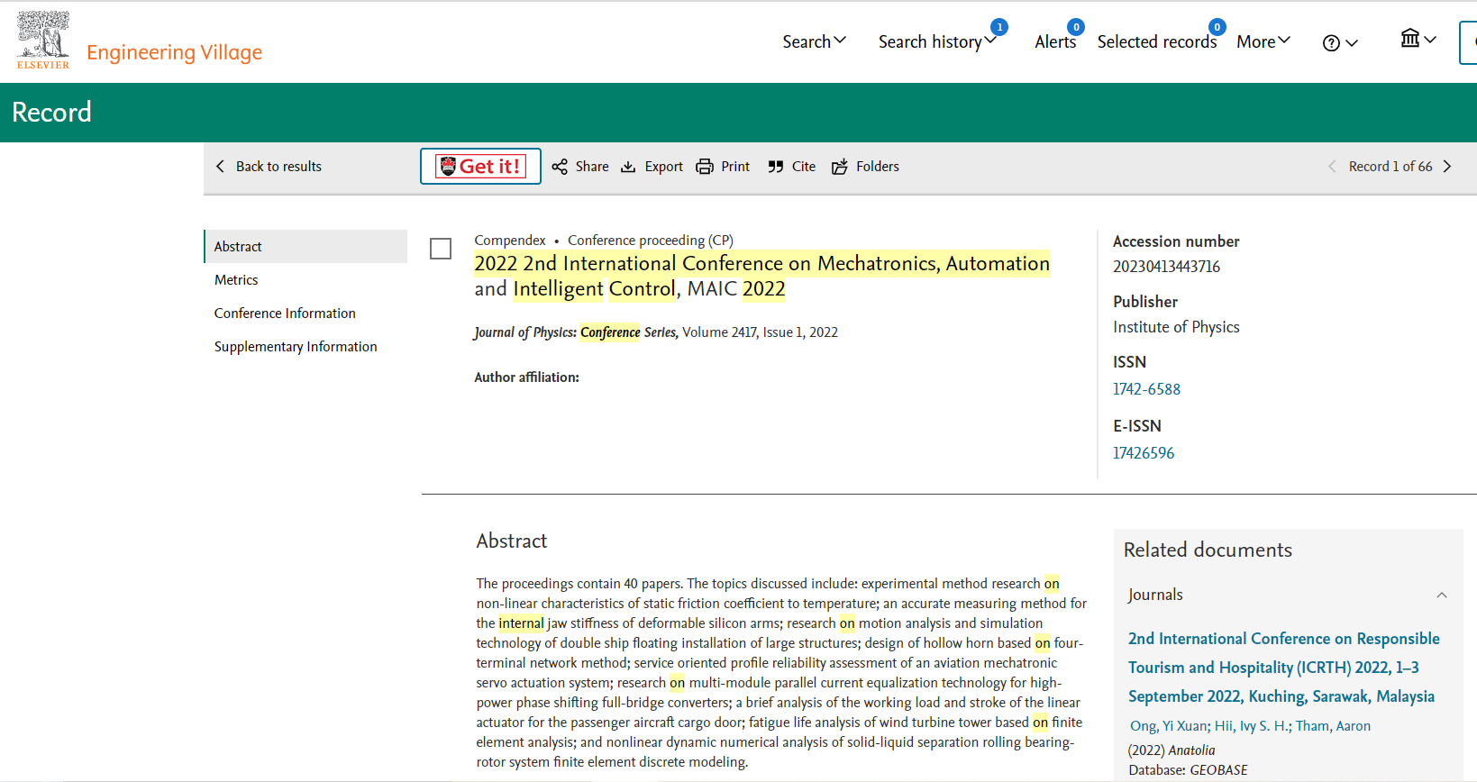Viewport: 1477px width, 782px height.
Task: Click the Related documents heading
Action: [x=1208, y=550]
